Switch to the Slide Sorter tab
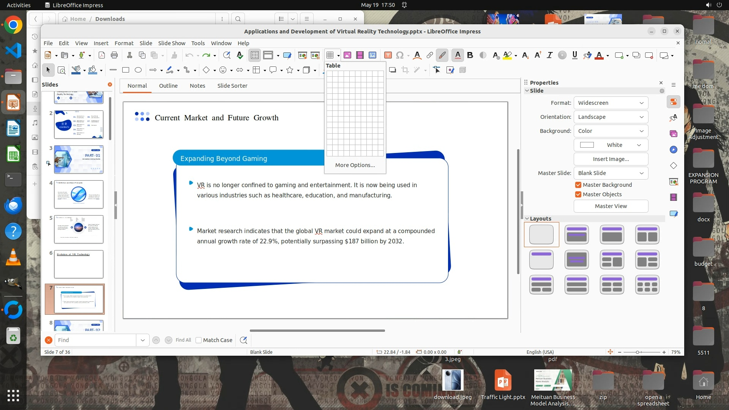 tap(232, 86)
